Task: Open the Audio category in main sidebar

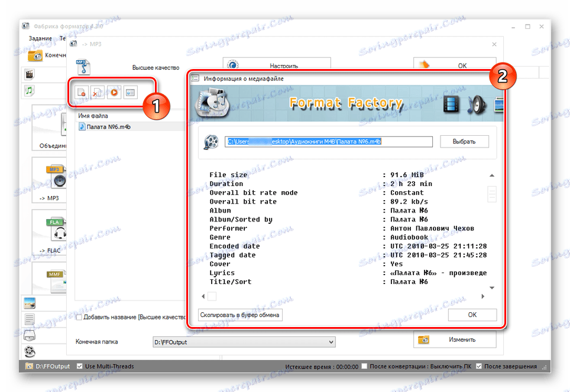Action: [30, 90]
